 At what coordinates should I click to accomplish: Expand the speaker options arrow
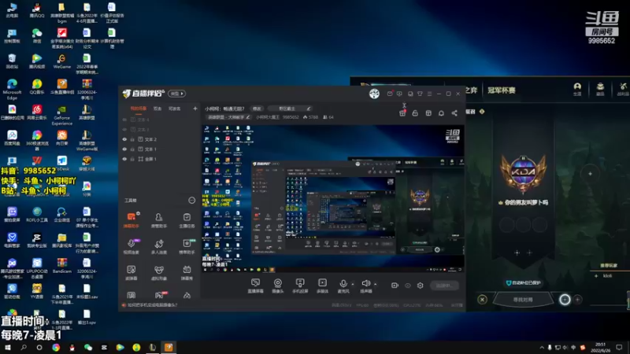tap(376, 284)
